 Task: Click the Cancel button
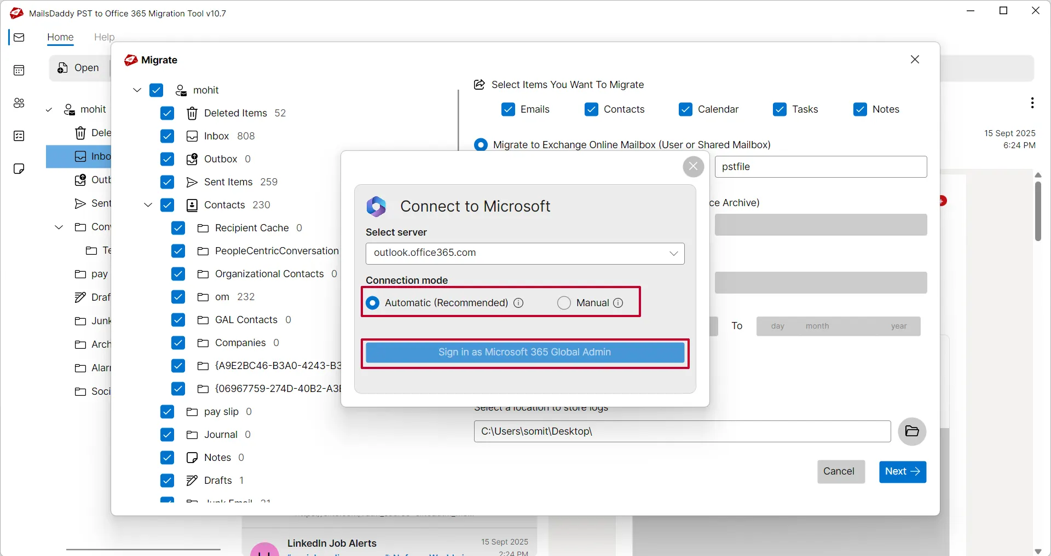841,472
